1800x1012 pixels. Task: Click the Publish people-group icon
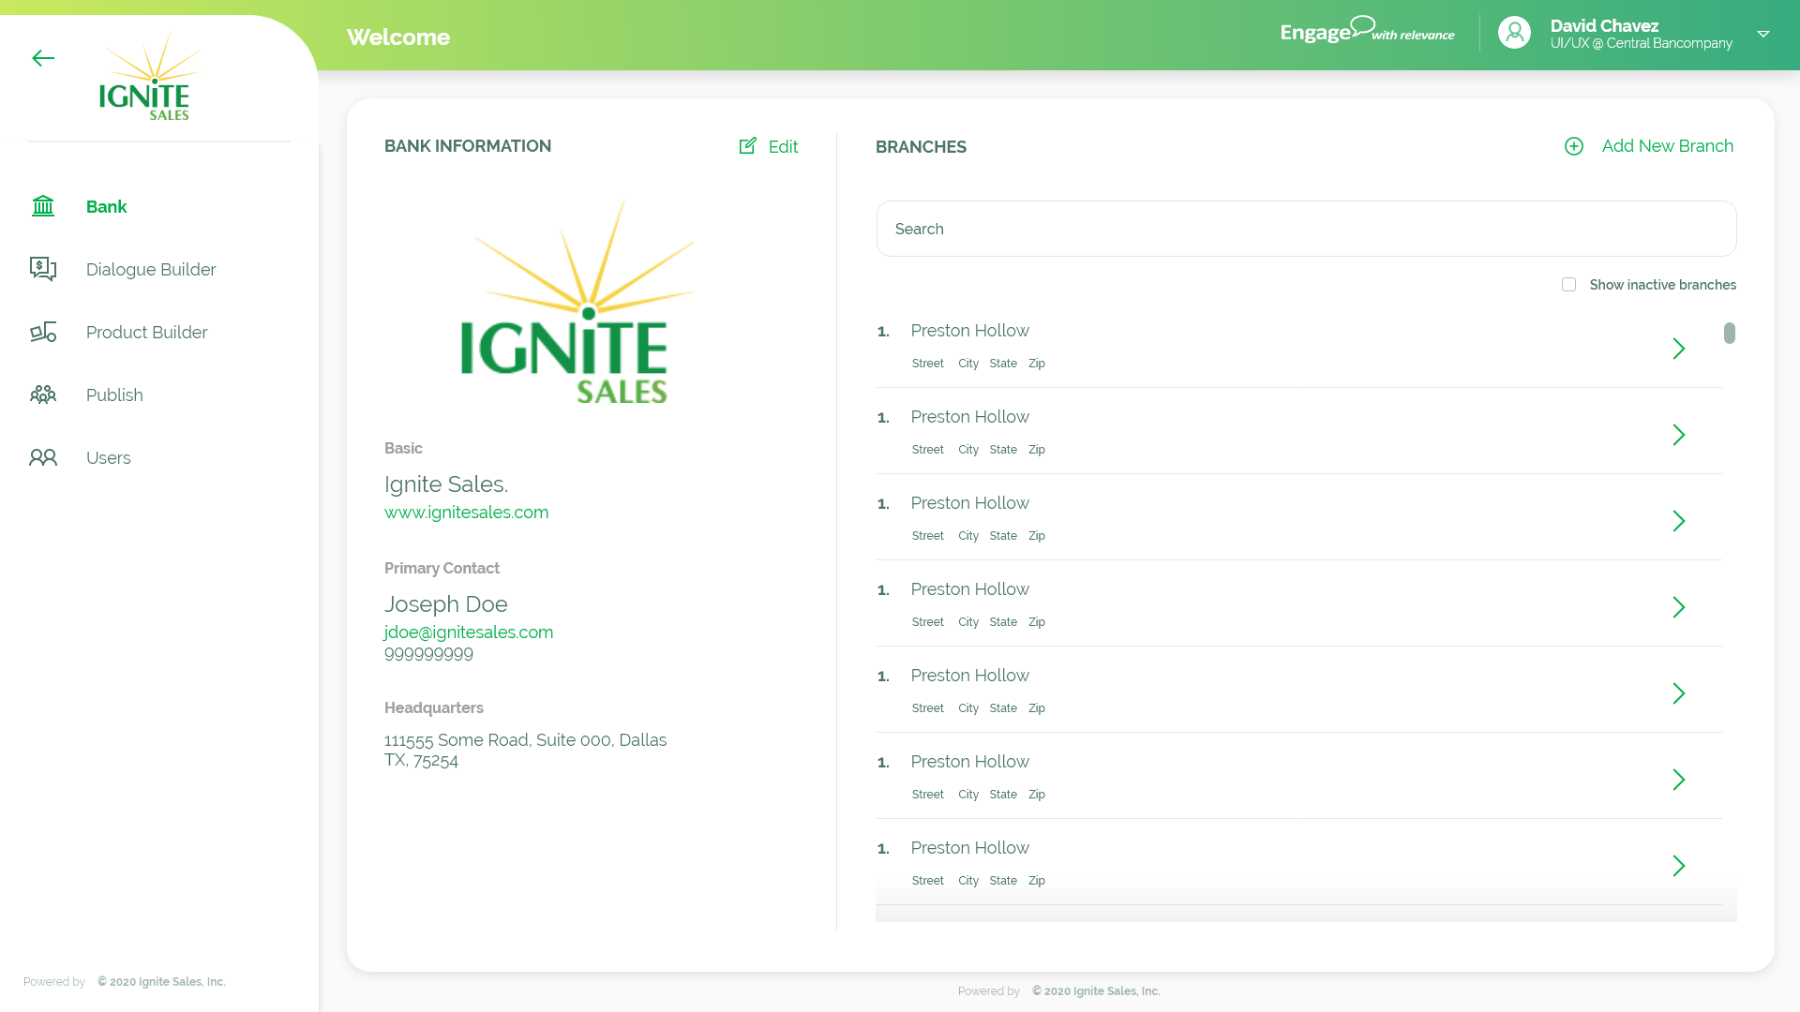[43, 395]
